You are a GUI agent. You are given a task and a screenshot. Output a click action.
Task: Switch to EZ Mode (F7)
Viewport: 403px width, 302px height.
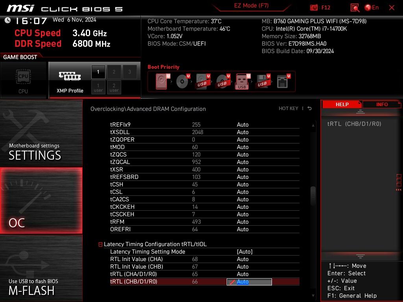(251, 6)
